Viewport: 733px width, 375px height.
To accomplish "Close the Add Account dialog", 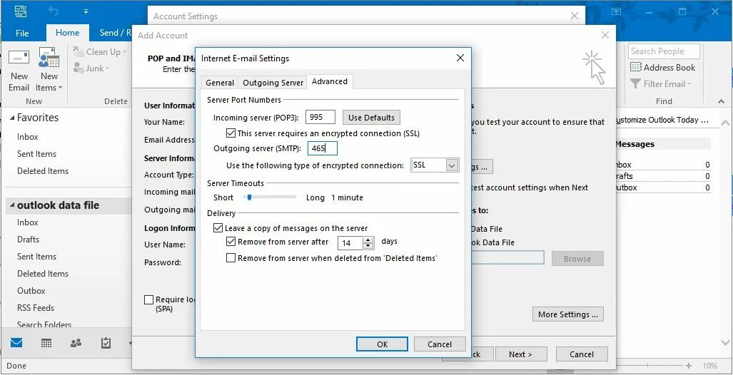I will tap(605, 35).
